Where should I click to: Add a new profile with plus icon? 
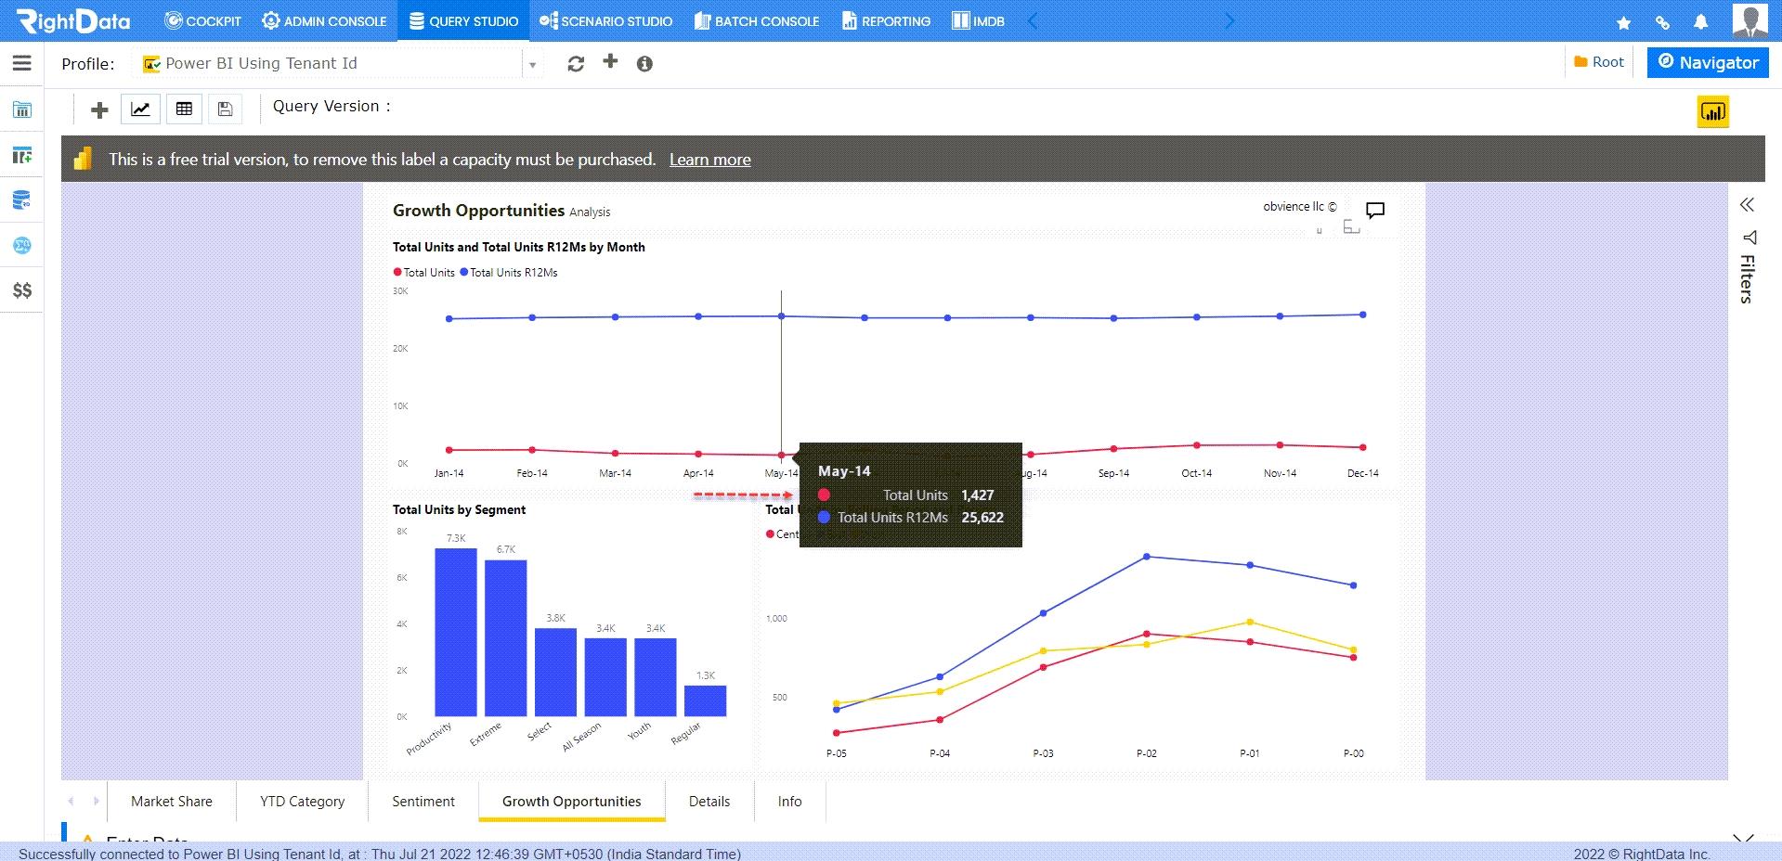(610, 61)
